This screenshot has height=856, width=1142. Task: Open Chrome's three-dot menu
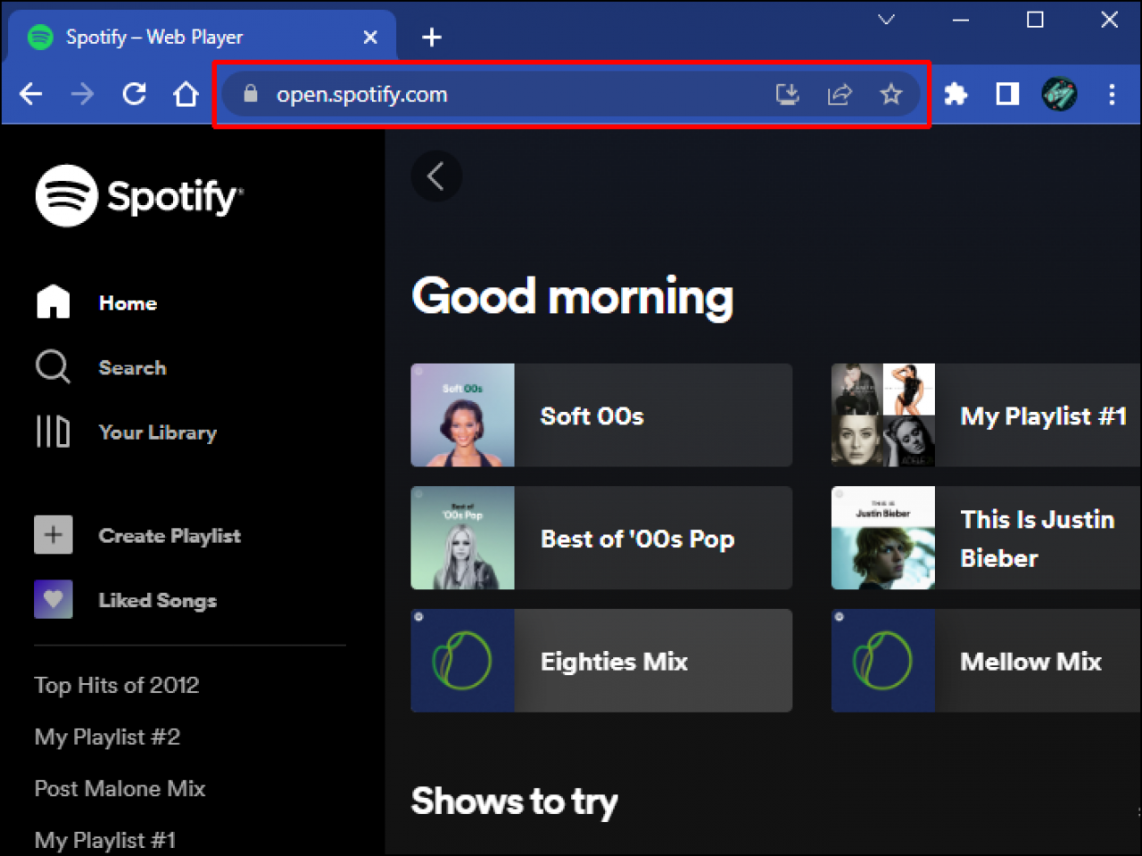(1112, 94)
